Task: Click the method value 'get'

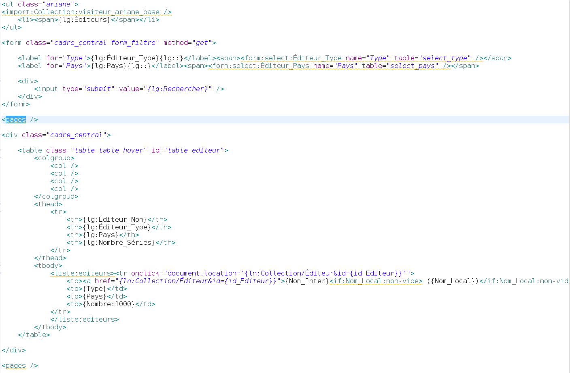Action: click(x=202, y=43)
